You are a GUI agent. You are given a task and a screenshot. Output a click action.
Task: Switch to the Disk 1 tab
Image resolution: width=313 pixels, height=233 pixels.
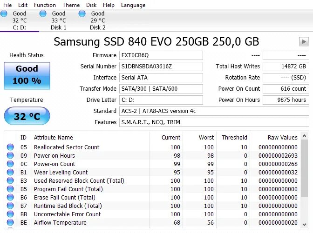tap(59, 20)
